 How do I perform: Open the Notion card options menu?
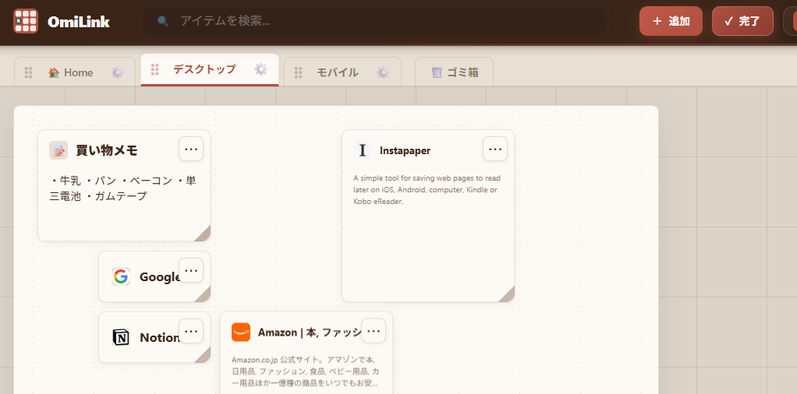191,331
